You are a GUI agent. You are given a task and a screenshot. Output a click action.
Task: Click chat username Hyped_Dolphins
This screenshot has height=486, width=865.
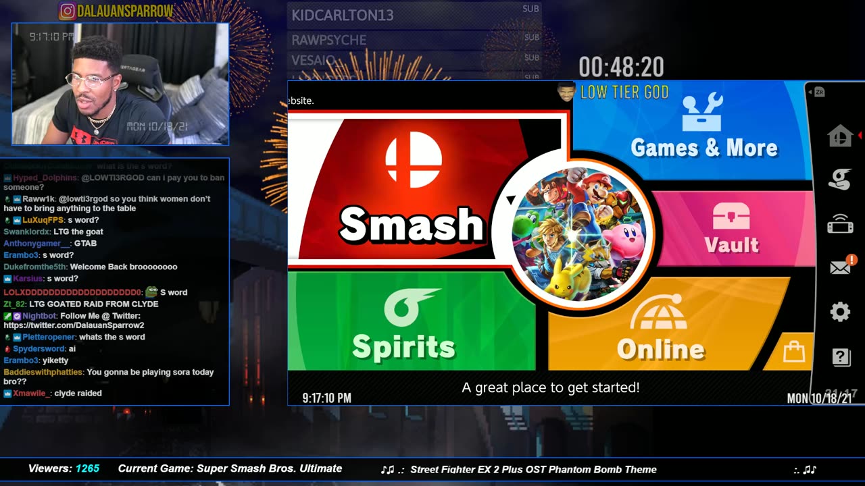46,178
